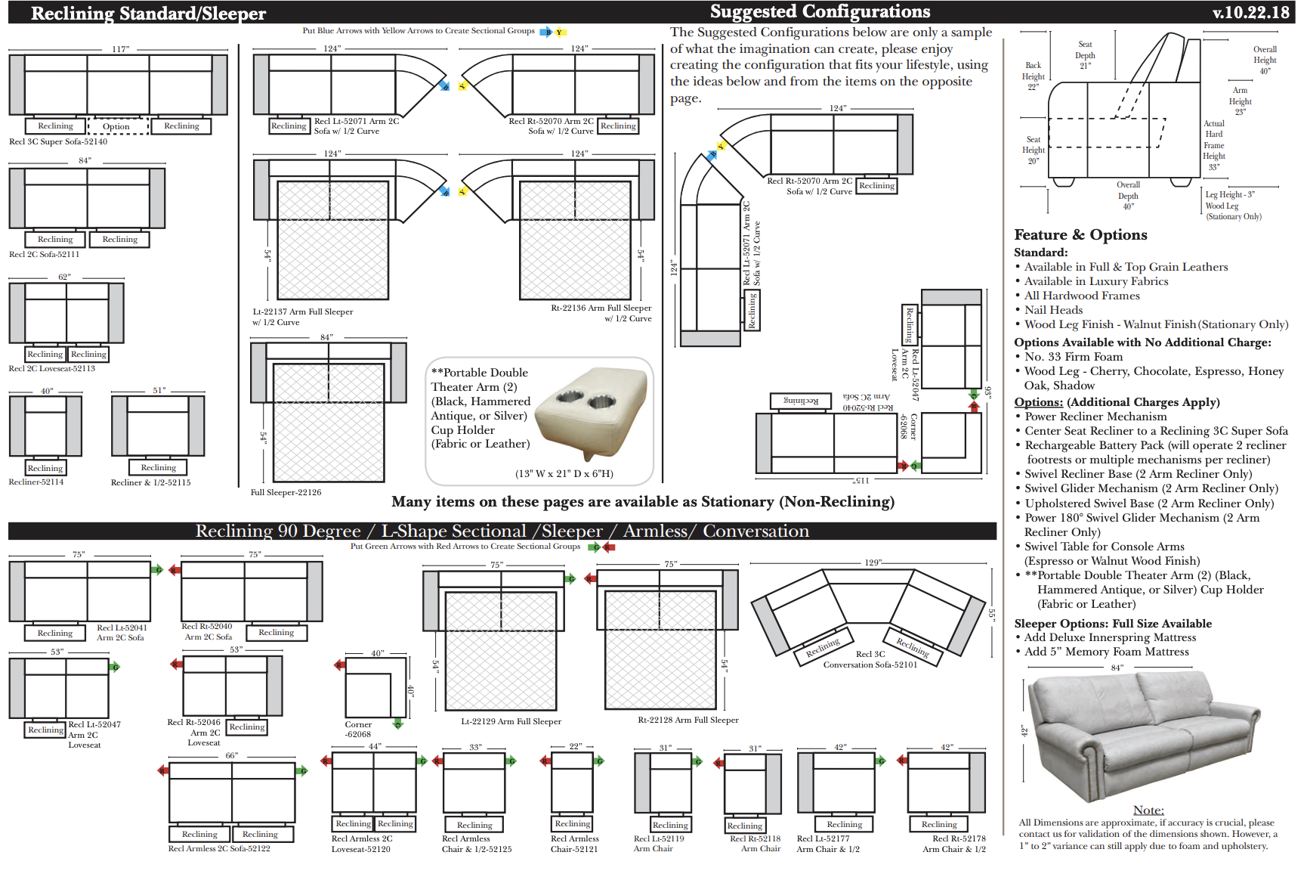This screenshot has width=1307, height=880.
Task: Click the version number v.10.22.18
Action: coord(1250,12)
